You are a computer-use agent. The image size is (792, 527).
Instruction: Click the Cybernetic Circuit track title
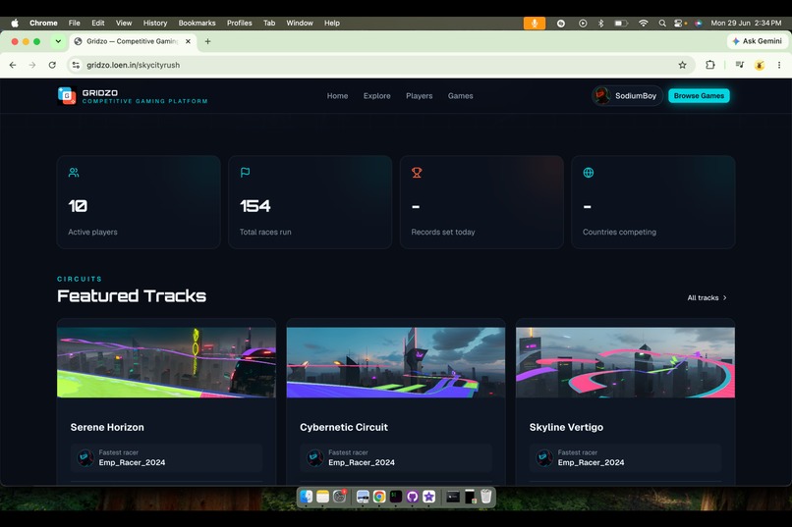pos(344,427)
